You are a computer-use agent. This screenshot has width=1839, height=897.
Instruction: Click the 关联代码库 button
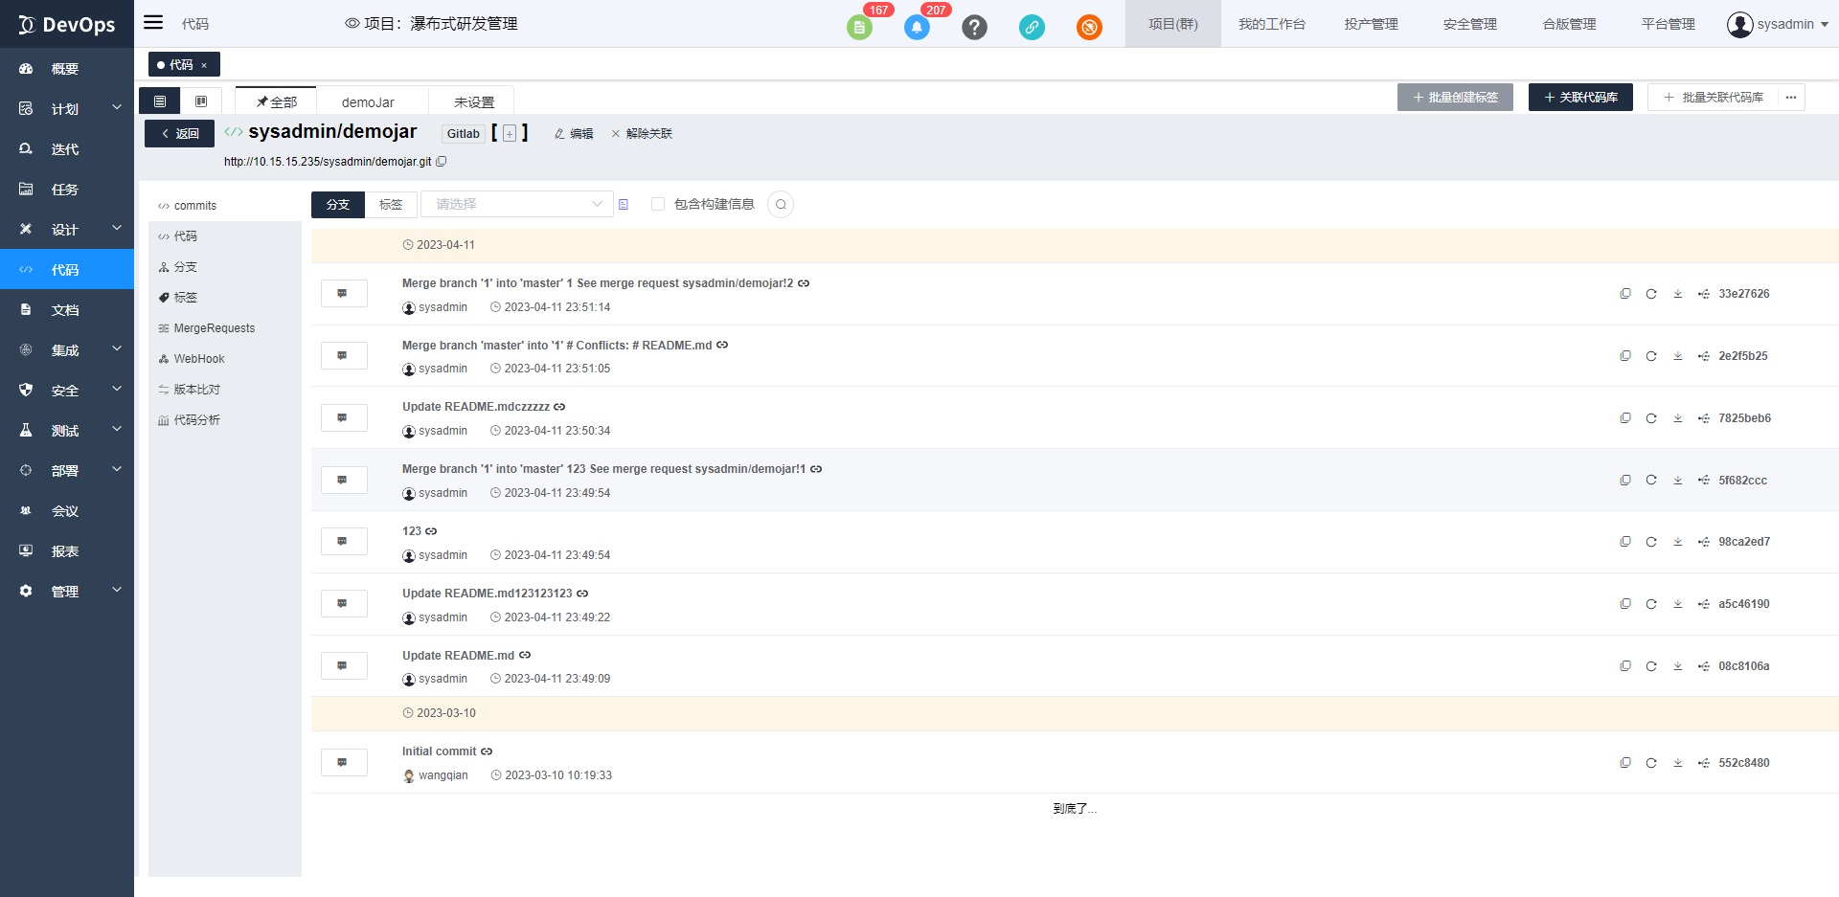click(x=1579, y=98)
